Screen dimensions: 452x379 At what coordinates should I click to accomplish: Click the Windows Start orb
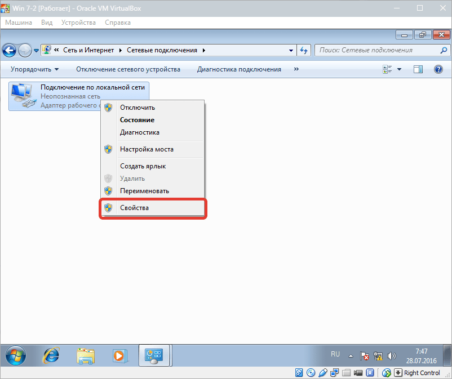click(x=16, y=355)
